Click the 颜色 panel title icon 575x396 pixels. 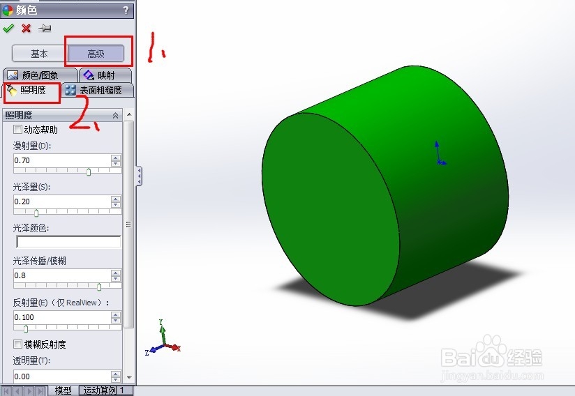[8, 10]
